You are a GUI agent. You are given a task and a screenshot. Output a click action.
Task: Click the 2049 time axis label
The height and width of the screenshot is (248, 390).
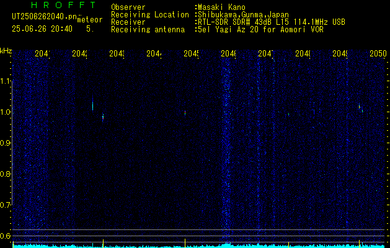[x=340, y=53]
